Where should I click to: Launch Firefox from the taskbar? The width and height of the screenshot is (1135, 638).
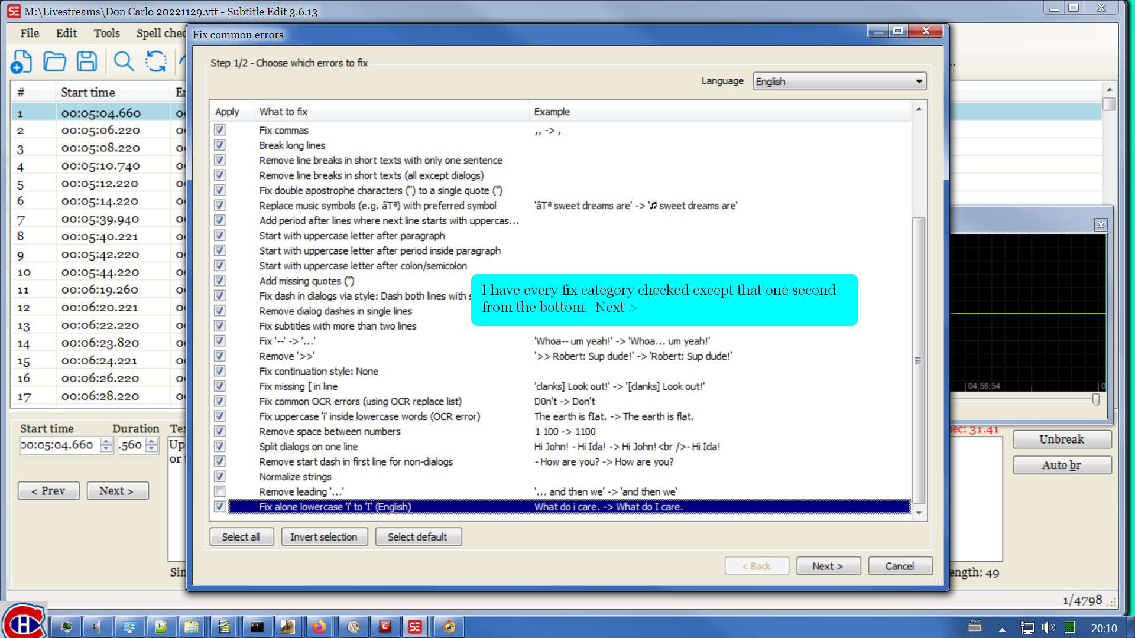tap(320, 627)
